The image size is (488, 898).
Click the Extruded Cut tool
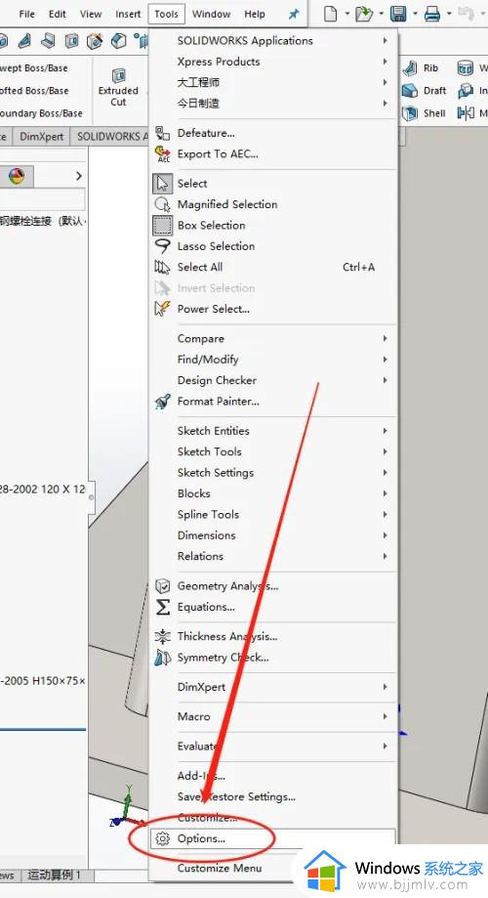(x=118, y=88)
